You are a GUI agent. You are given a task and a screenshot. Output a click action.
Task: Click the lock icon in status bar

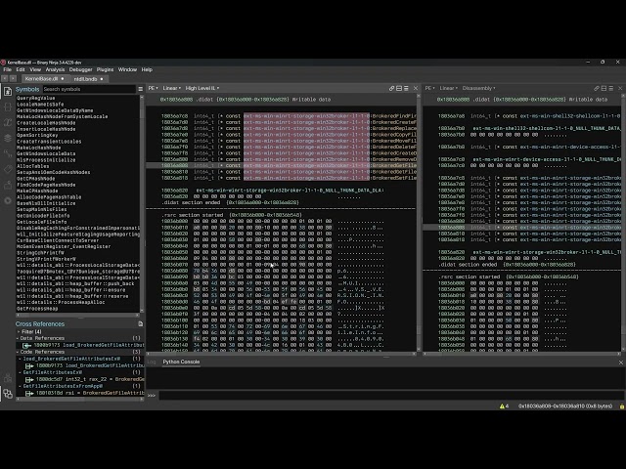(622, 406)
